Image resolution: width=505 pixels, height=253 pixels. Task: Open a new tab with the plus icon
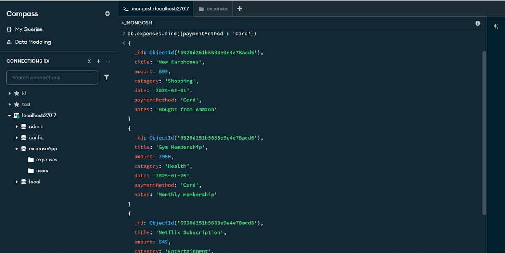coord(240,8)
